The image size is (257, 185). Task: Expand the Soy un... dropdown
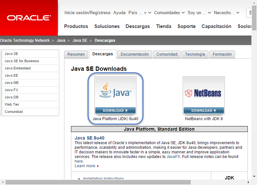tap(199, 13)
